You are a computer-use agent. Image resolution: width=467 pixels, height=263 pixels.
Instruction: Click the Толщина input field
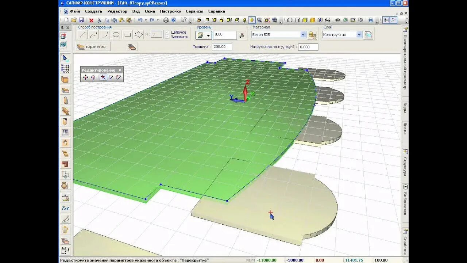click(222, 47)
